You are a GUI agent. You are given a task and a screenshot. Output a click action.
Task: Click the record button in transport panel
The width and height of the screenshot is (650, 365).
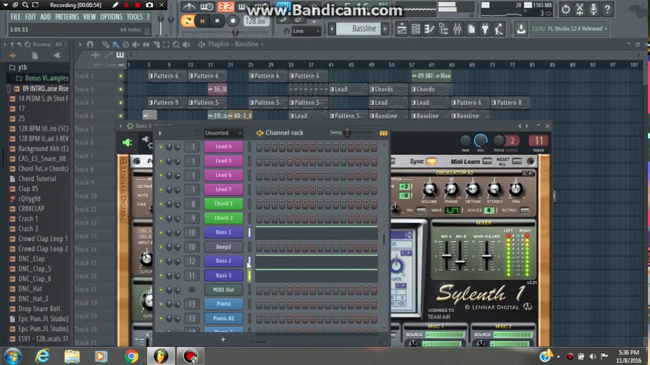[x=233, y=21]
